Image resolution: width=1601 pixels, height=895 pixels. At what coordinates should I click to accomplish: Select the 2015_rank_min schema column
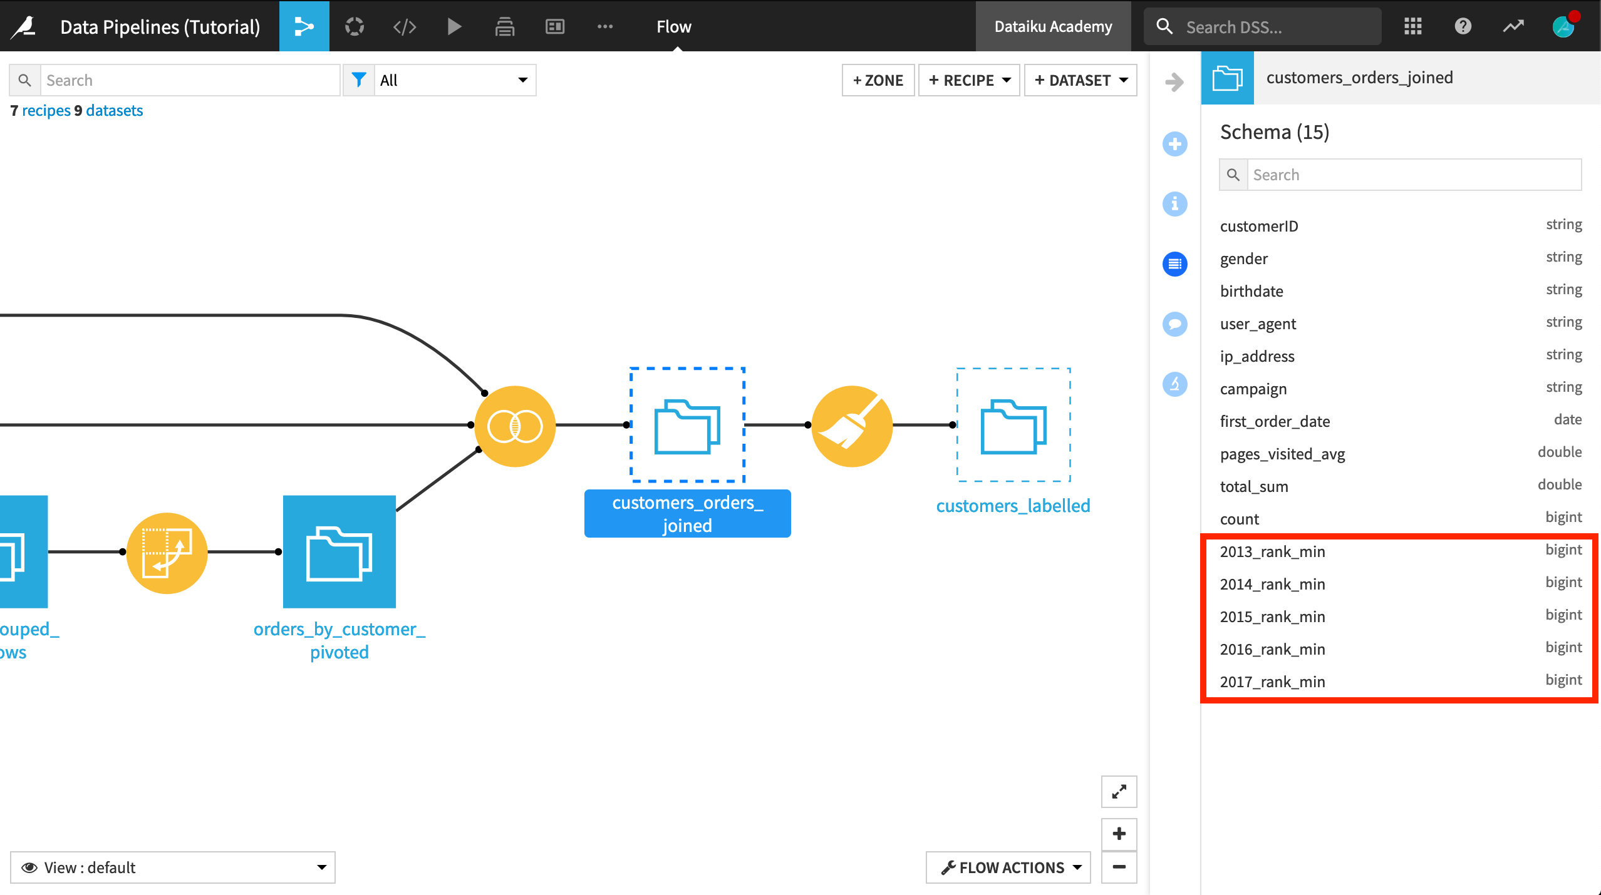1401,616
